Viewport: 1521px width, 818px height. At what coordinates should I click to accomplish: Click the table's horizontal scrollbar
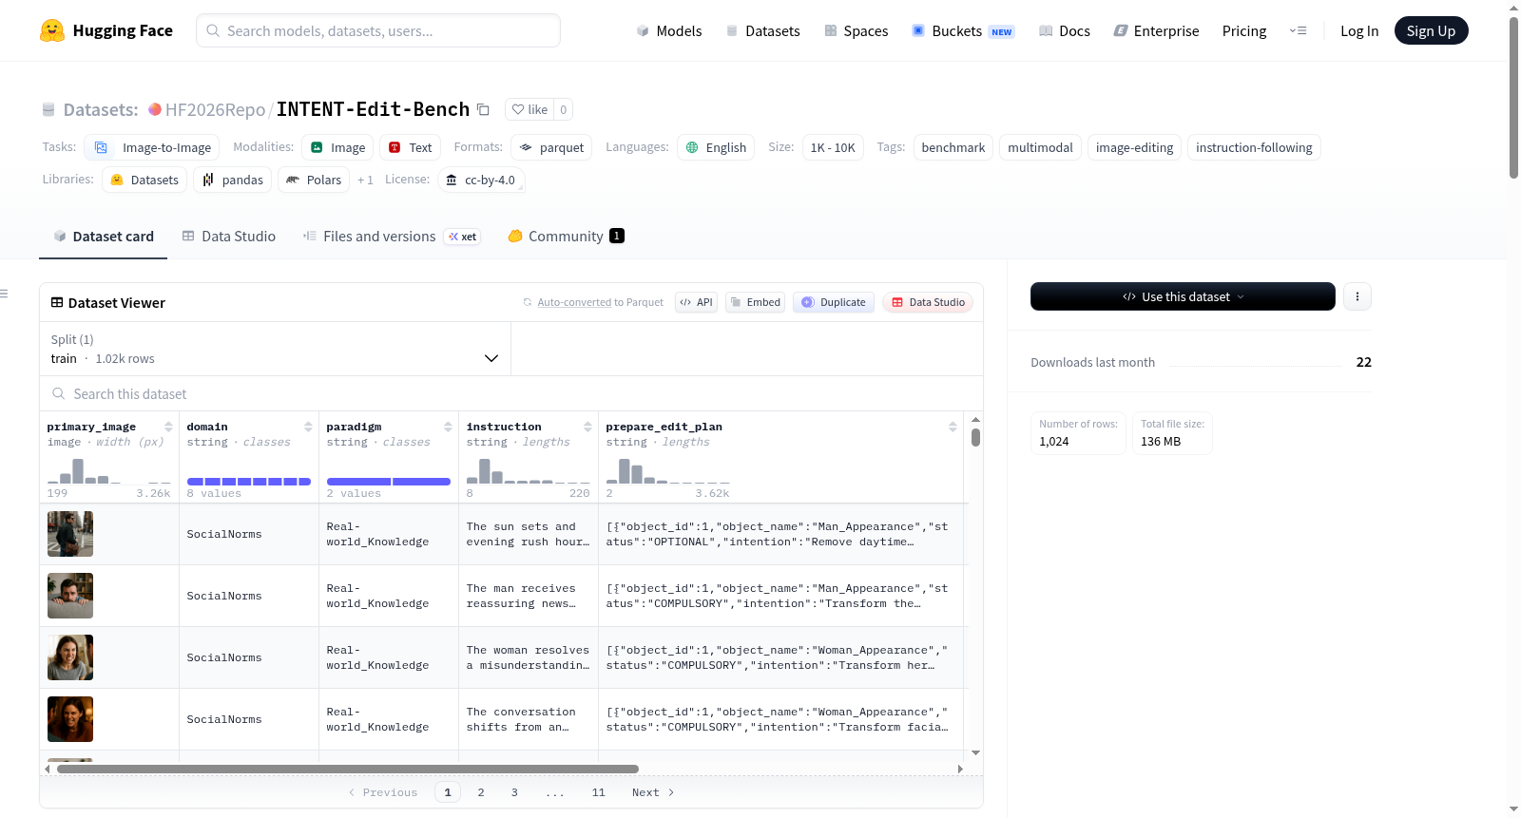(348, 769)
